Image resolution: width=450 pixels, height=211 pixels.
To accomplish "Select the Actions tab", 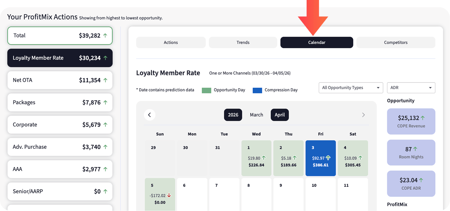I will (x=171, y=42).
